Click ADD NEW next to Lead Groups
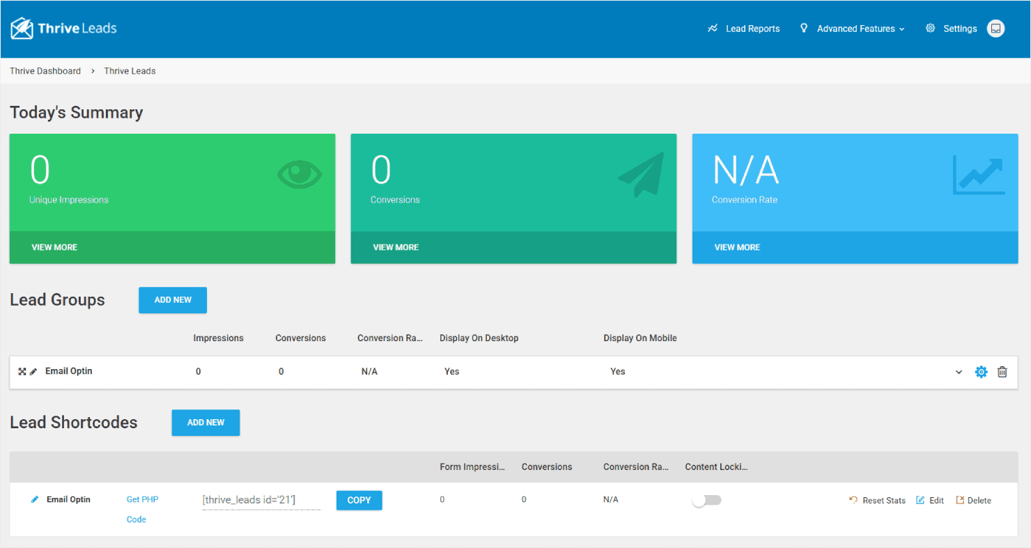Screen dimensions: 1031x548 tap(172, 299)
